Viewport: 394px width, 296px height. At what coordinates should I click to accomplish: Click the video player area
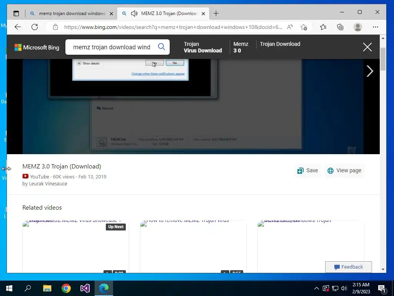pyautogui.click(x=193, y=106)
